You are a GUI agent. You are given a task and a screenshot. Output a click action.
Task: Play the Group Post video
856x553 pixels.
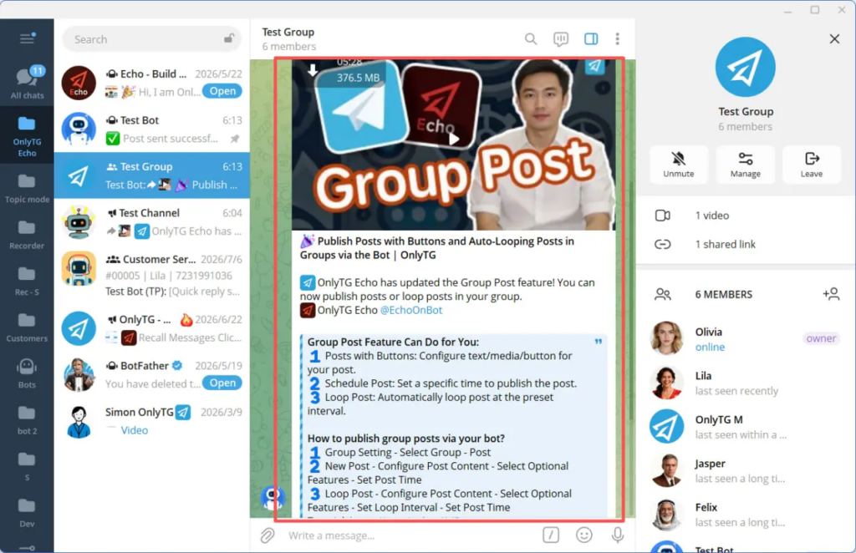click(454, 139)
